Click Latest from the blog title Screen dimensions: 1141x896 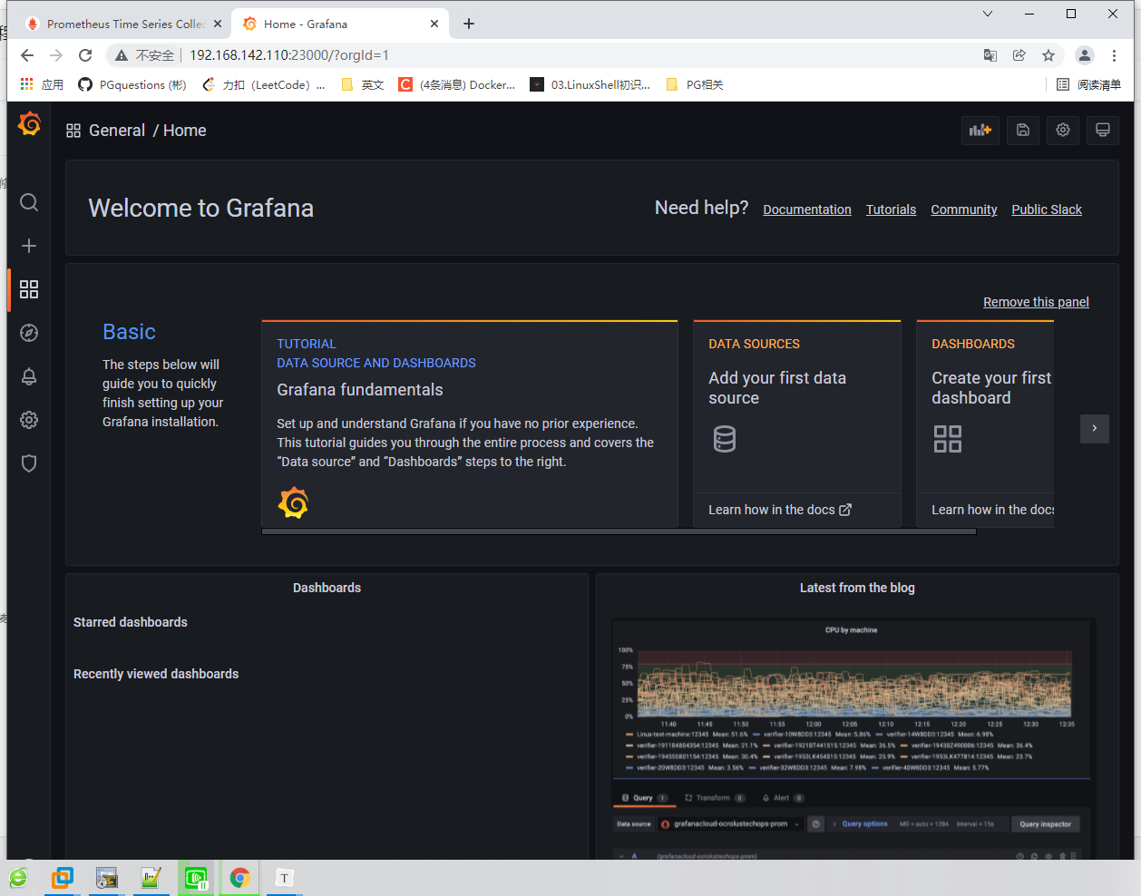(857, 588)
